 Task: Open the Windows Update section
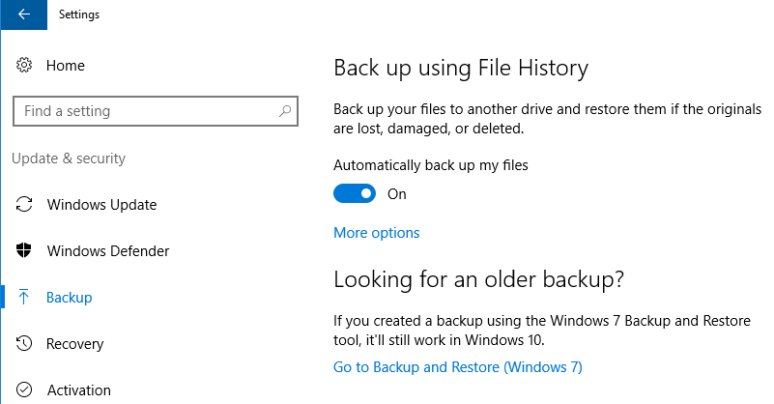(101, 205)
